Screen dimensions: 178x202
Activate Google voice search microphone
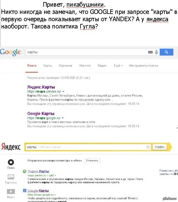(157, 52)
